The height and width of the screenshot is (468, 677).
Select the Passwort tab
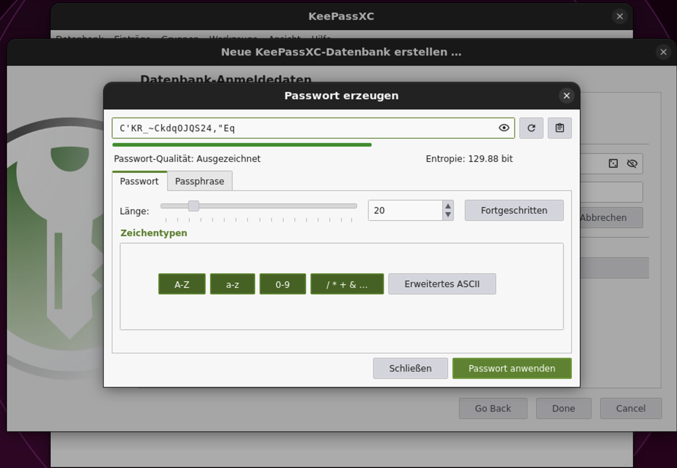point(139,181)
